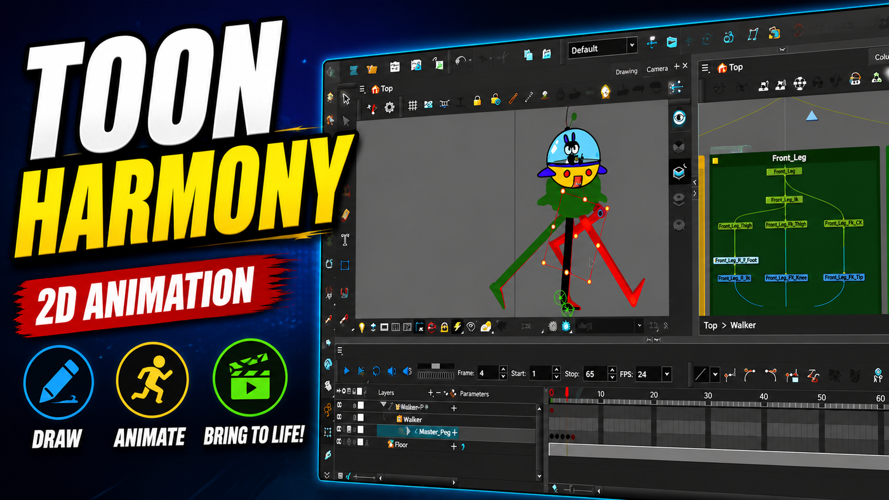This screenshot has width=889, height=500.
Task: Click the yellow padlock icon in Camera toolbar
Action: click(x=477, y=101)
